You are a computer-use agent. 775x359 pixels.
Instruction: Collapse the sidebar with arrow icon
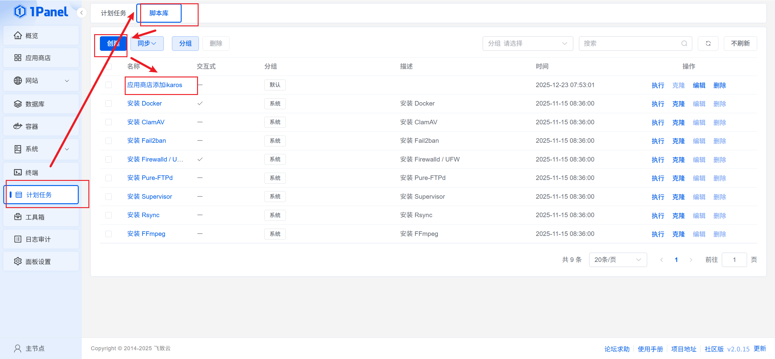coord(81,13)
